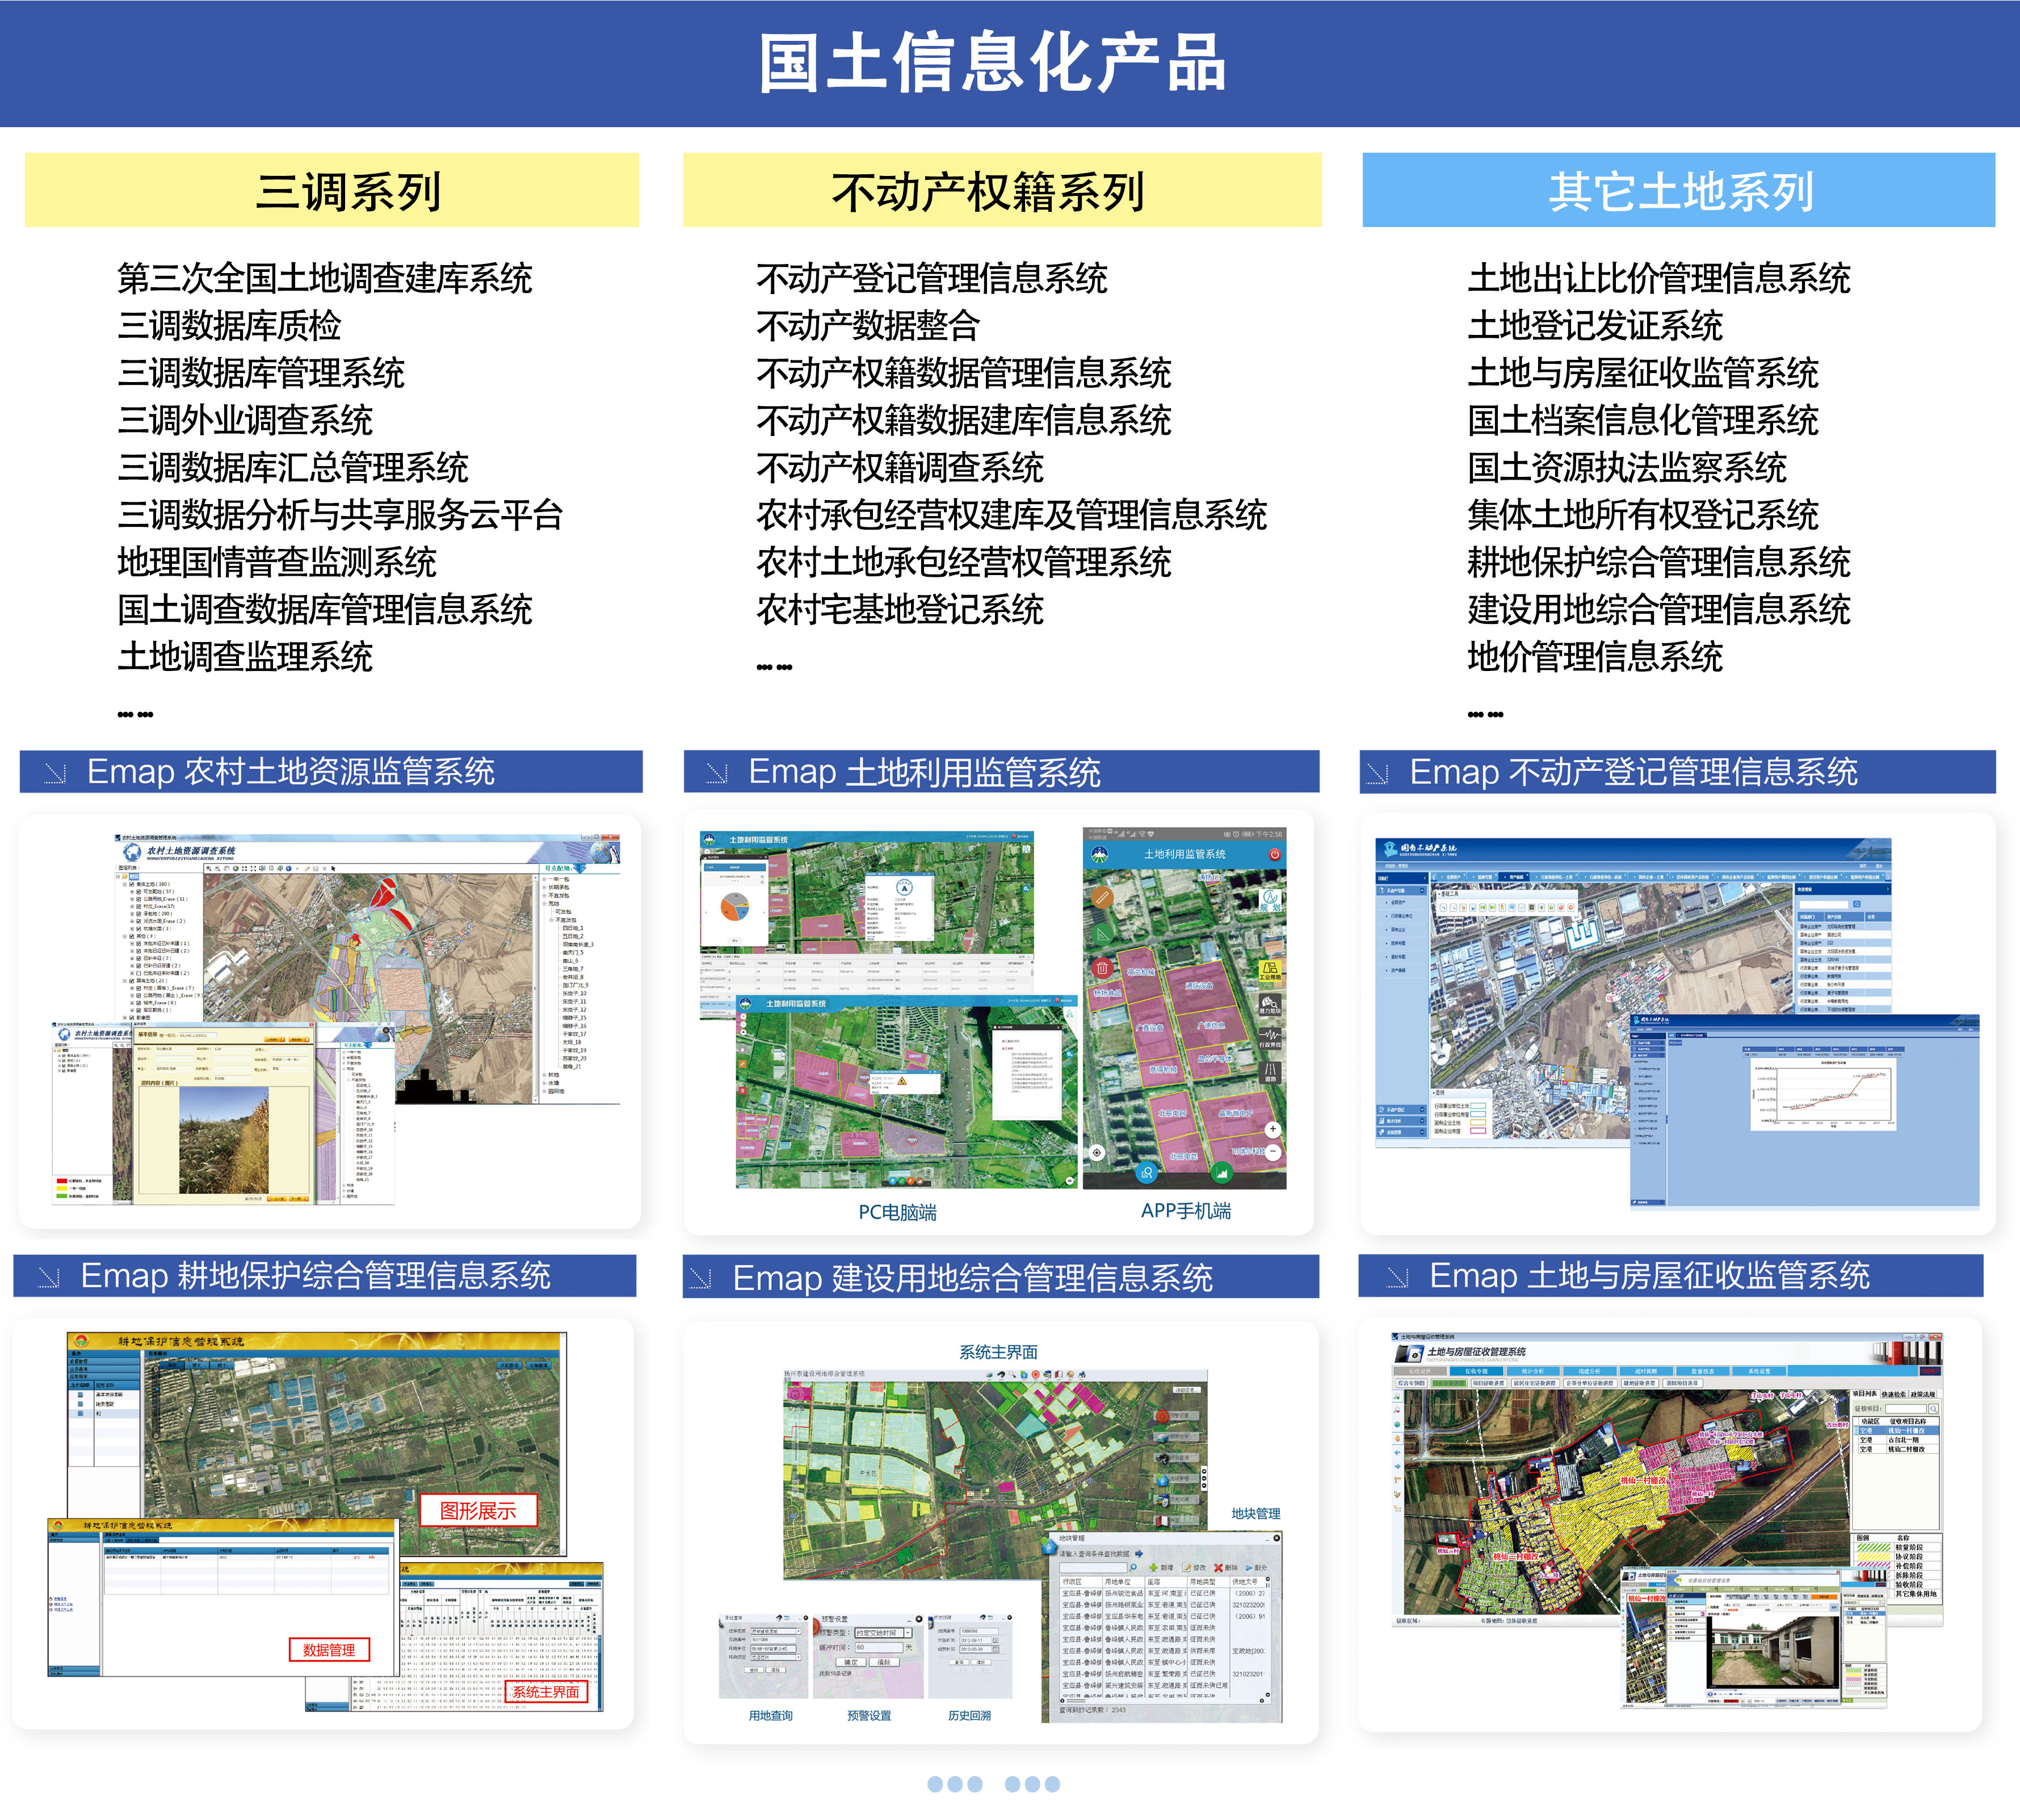Viewport: 2020px width, 1820px height.
Task: Open the 预警类型 dropdown arrow
Action: [908, 1633]
